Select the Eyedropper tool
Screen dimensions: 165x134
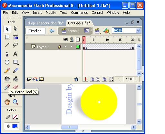[7, 87]
